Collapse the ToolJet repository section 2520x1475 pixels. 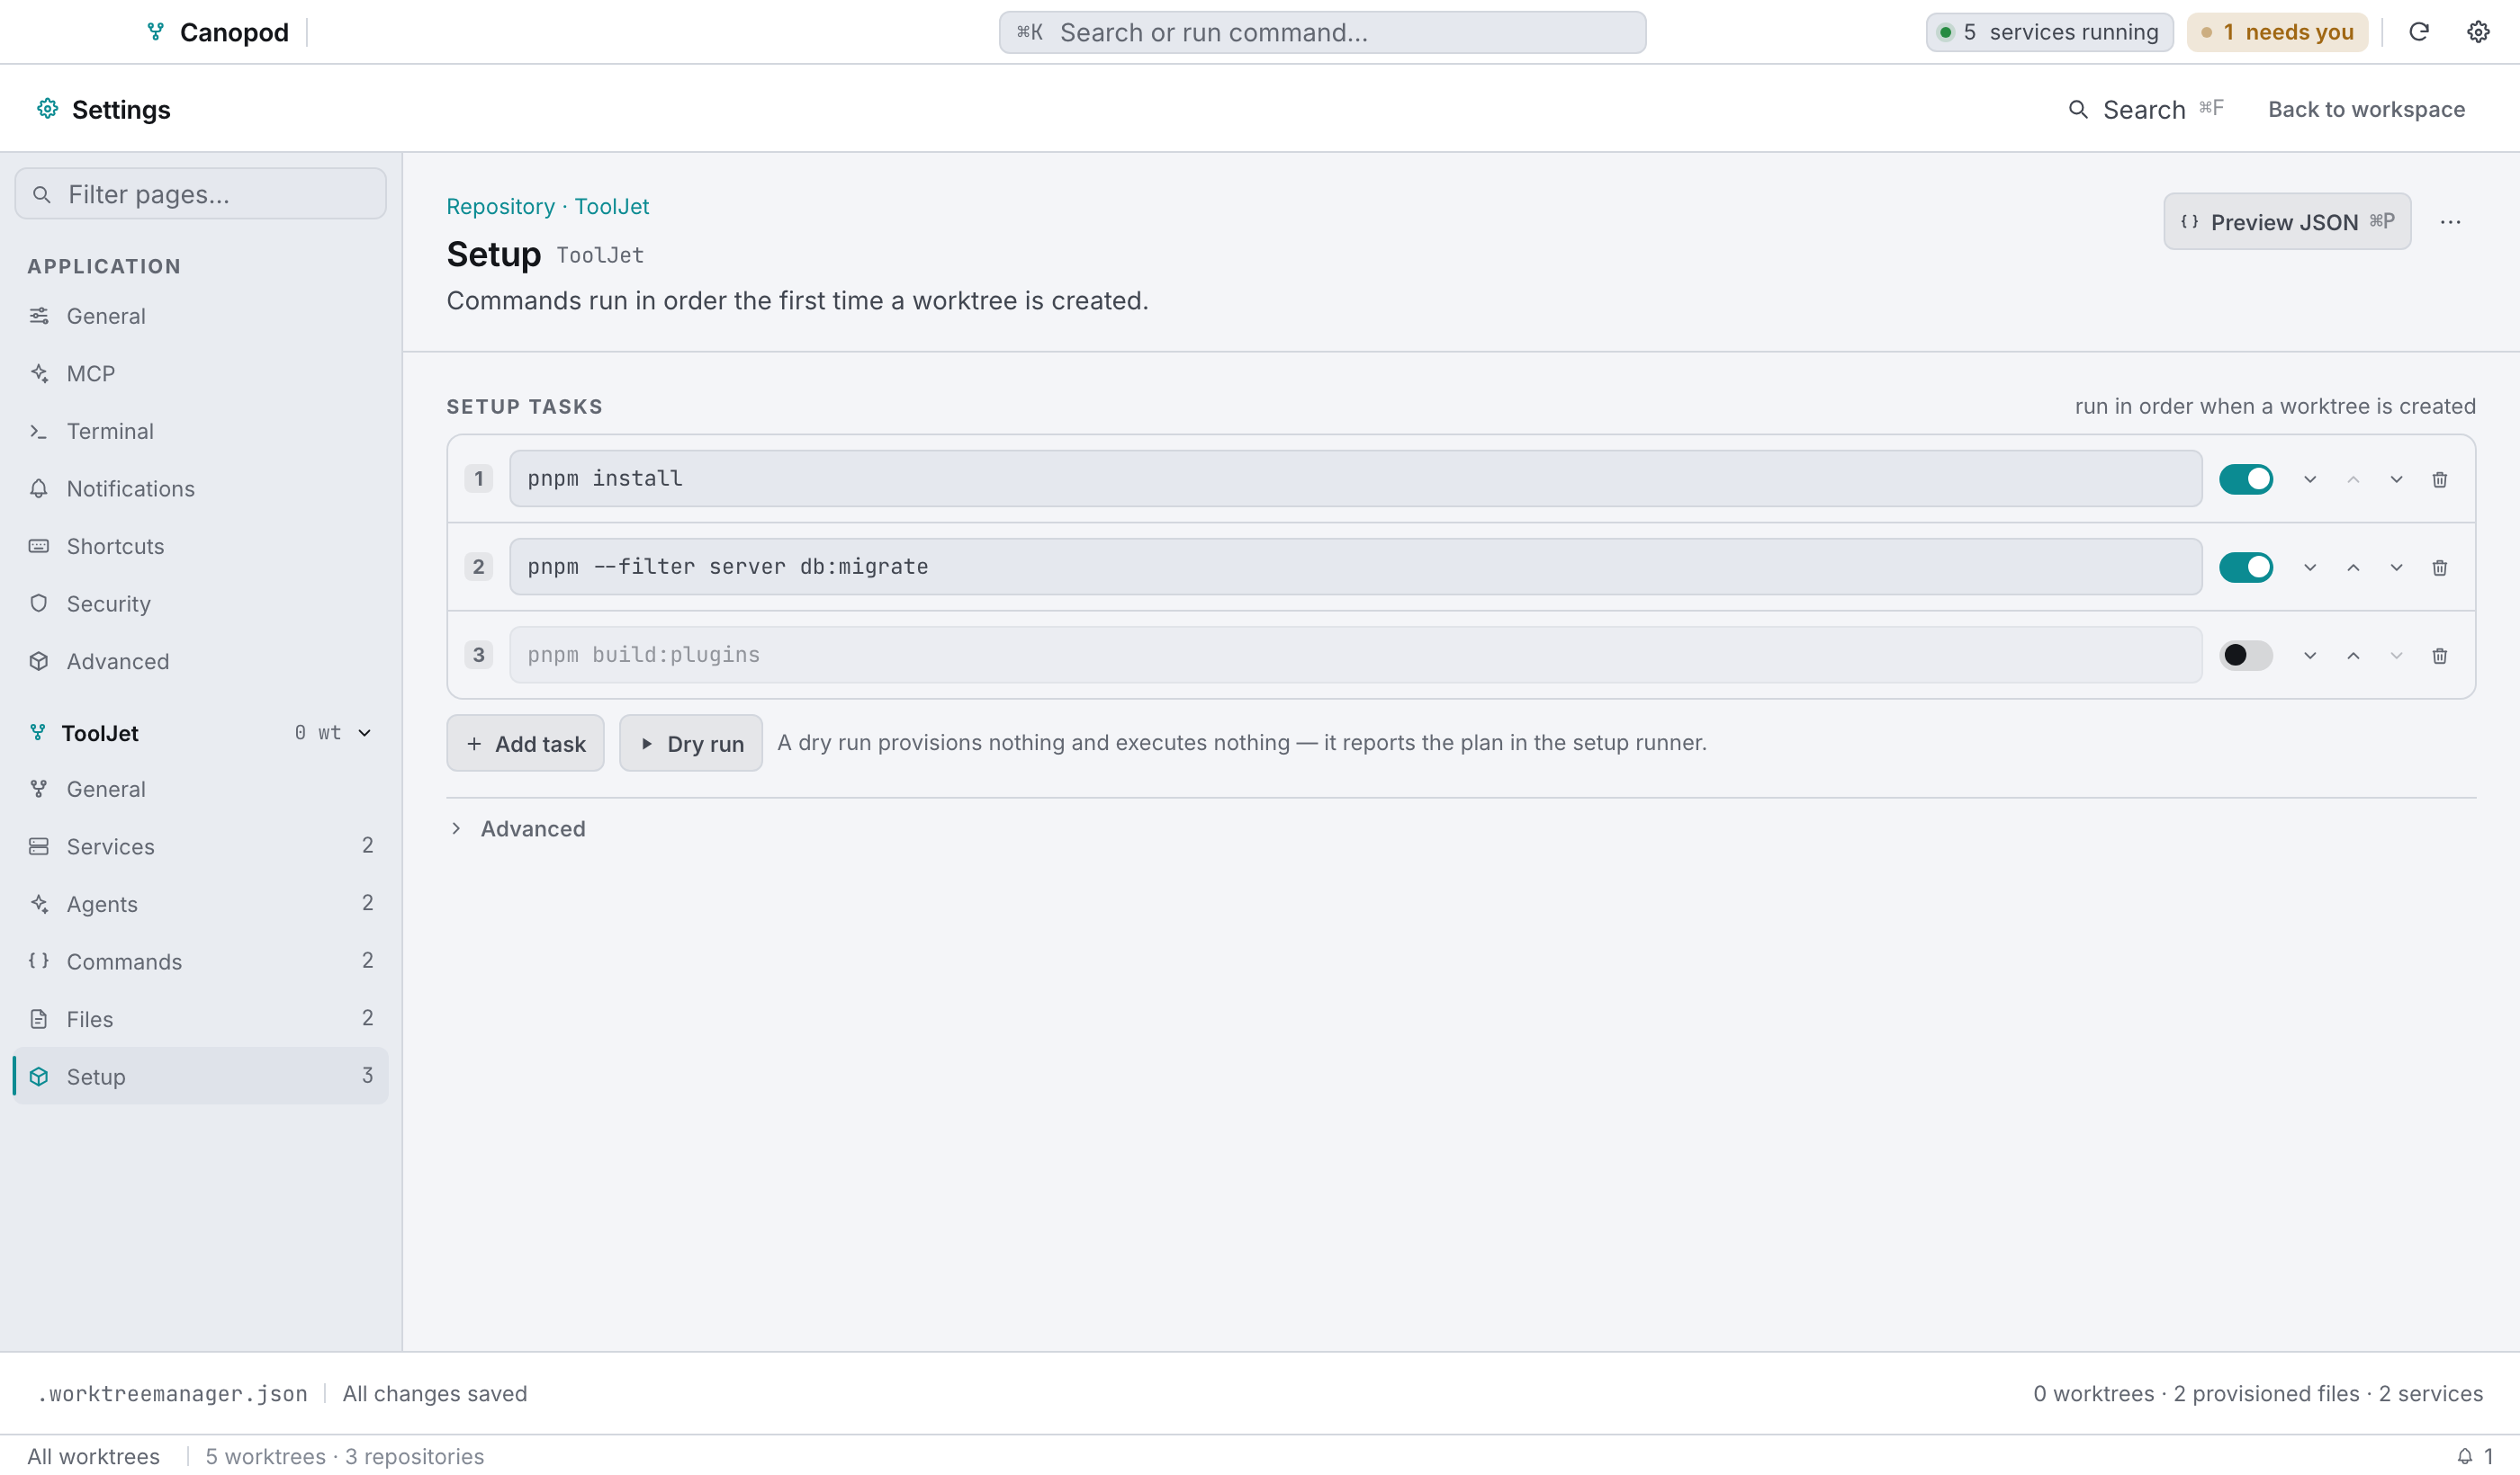click(364, 734)
